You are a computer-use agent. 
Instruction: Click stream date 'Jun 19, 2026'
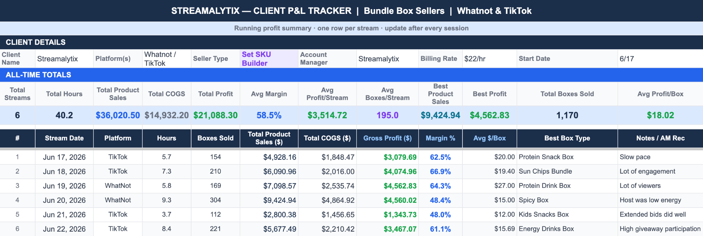64,186
